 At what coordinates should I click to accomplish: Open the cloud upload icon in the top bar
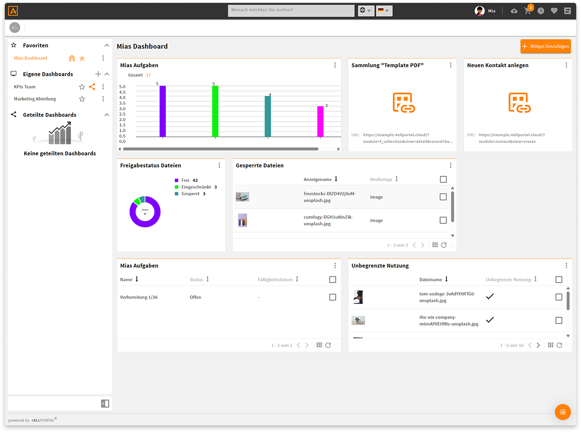point(514,11)
